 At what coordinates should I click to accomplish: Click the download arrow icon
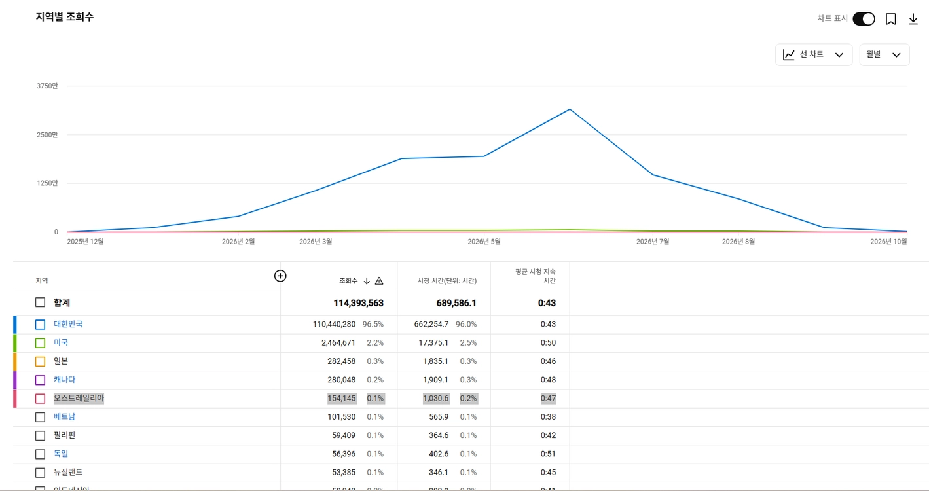click(913, 19)
